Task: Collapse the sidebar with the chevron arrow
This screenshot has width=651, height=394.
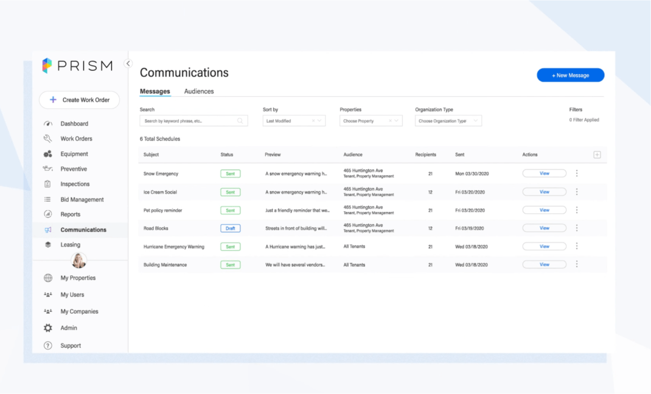Action: pos(128,63)
